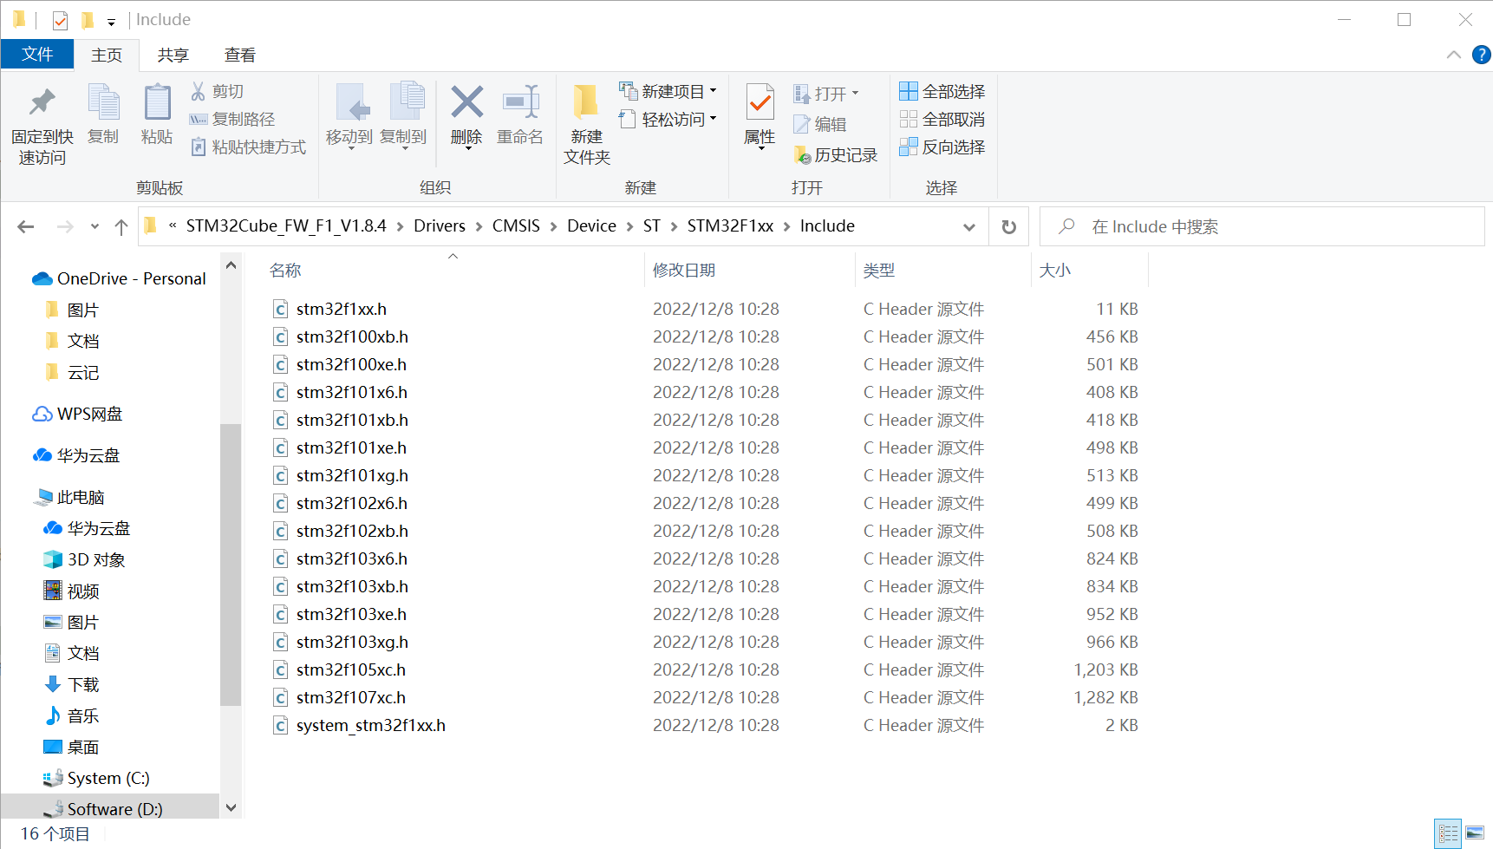Navigate to Drivers in the breadcrumb
Viewport: 1493px width, 849px height.
click(440, 226)
